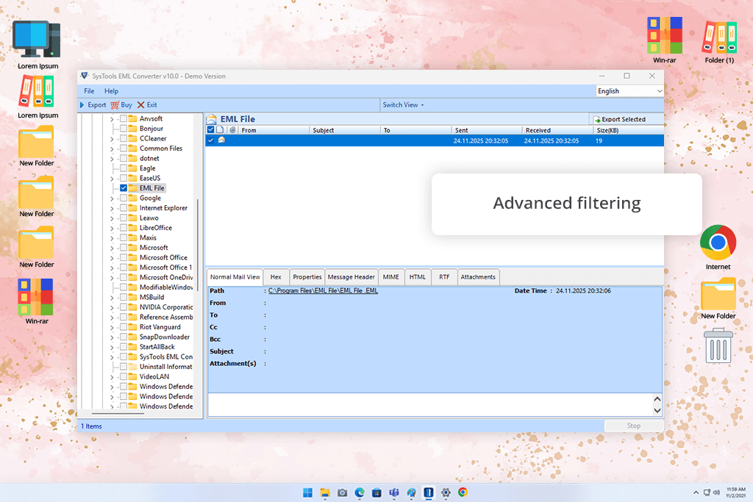Click the Advanced filtering callout card
This screenshot has width=753, height=502.
click(x=567, y=204)
